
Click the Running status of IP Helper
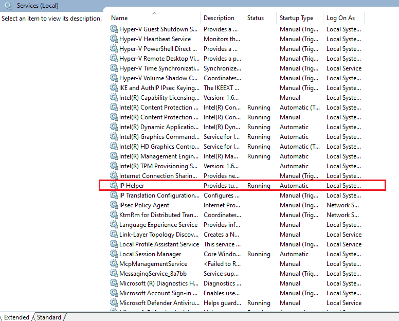[x=259, y=186]
